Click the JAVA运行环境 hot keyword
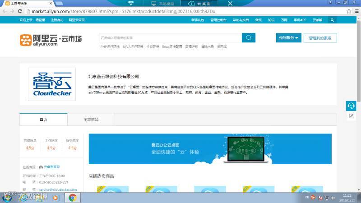 pos(133,47)
